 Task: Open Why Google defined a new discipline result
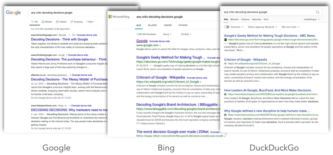267,111
